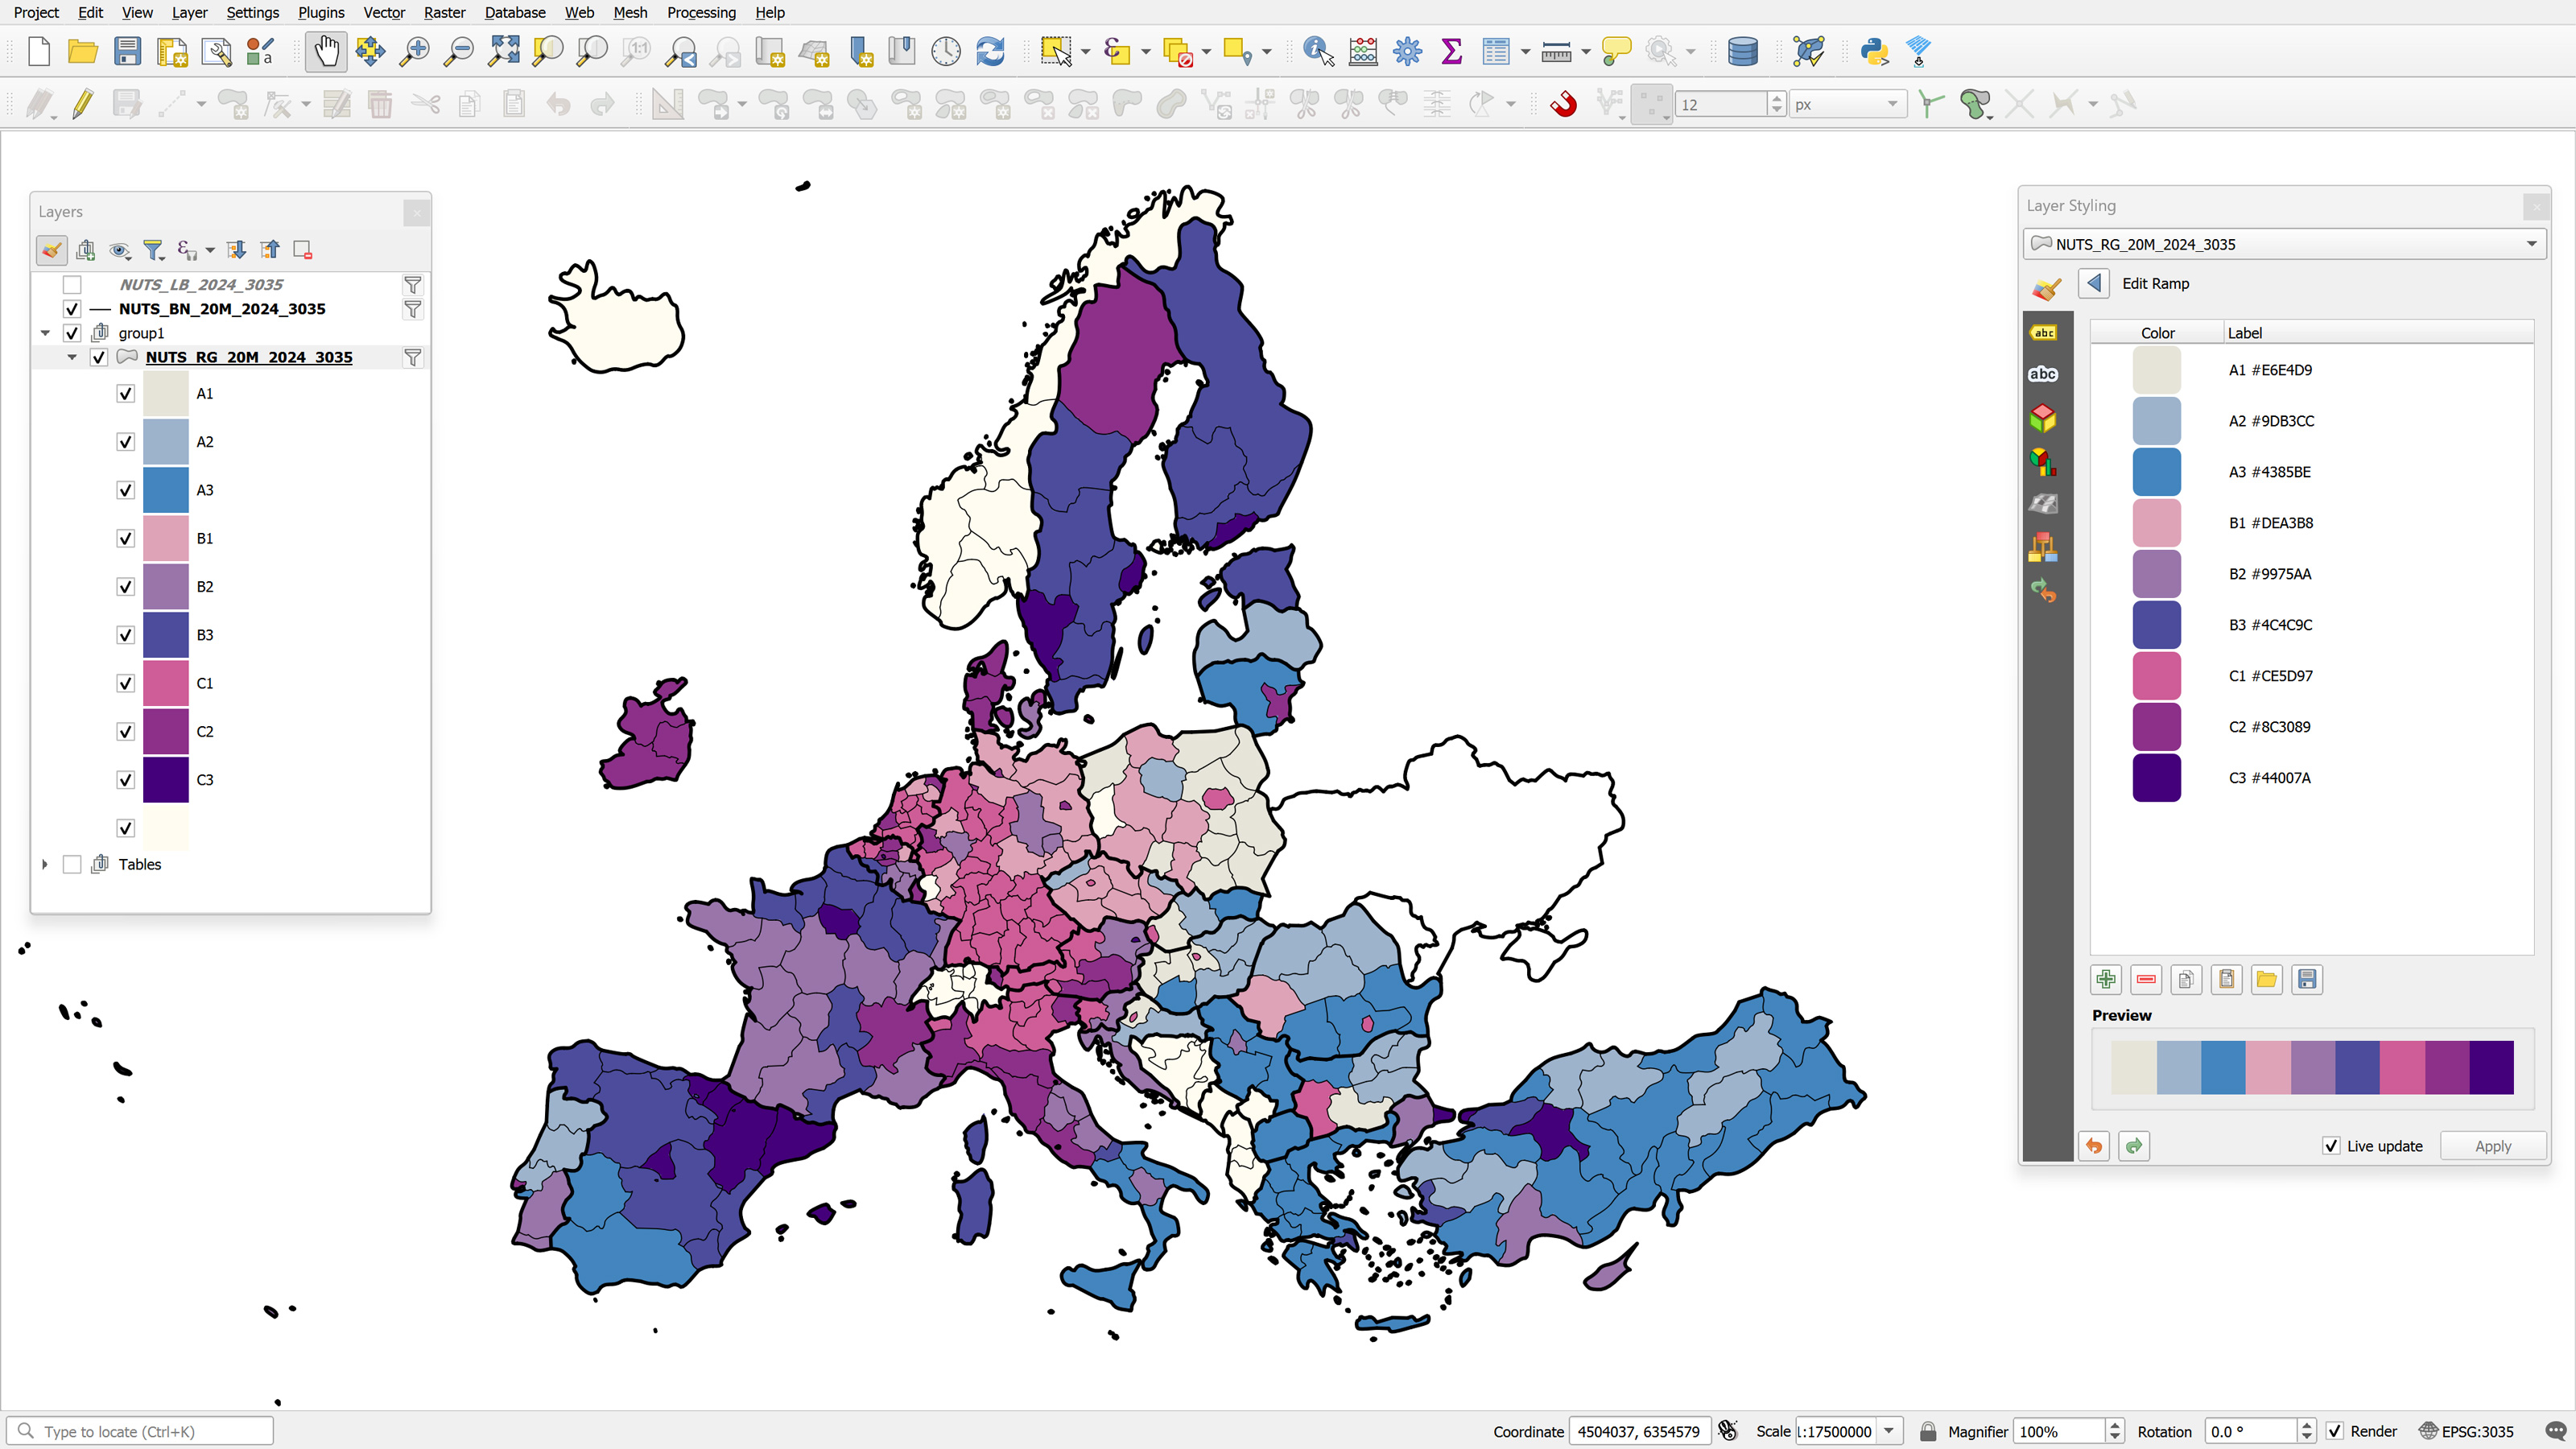This screenshot has width=2576, height=1449.
Task: Click the save color ramp floppy icon
Action: [x=2307, y=980]
